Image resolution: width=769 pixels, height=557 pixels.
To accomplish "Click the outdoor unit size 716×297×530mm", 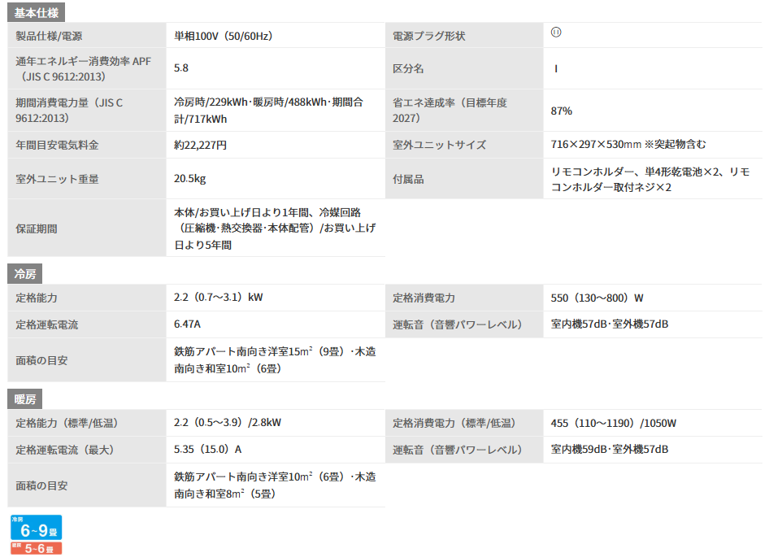I will point(628,145).
